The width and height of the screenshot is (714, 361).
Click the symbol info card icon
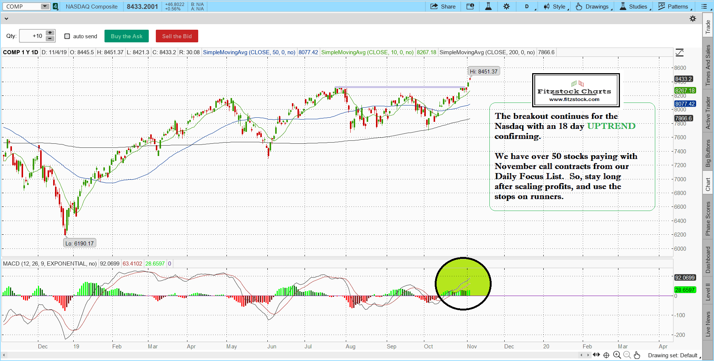tap(470, 6)
